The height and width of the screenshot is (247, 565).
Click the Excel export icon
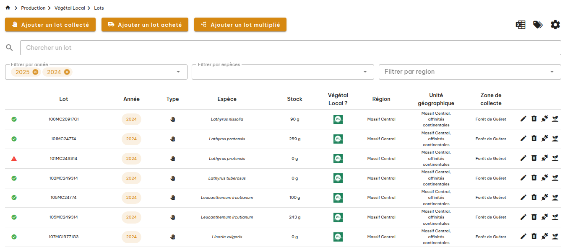tap(521, 25)
